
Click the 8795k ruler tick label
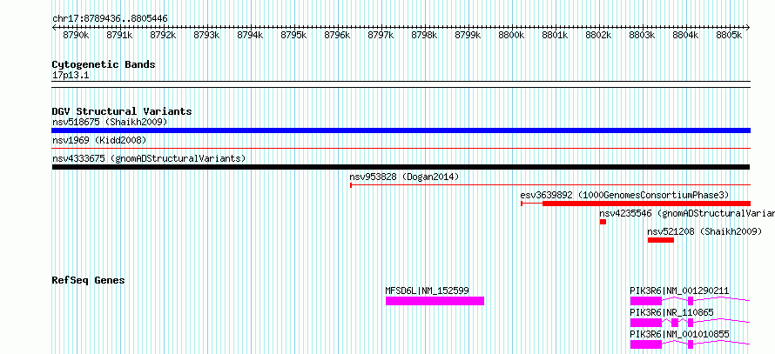click(x=293, y=35)
